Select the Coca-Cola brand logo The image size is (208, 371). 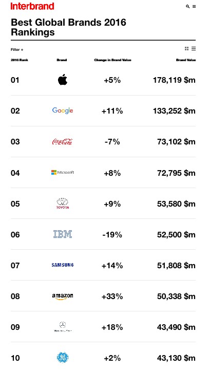(63, 141)
